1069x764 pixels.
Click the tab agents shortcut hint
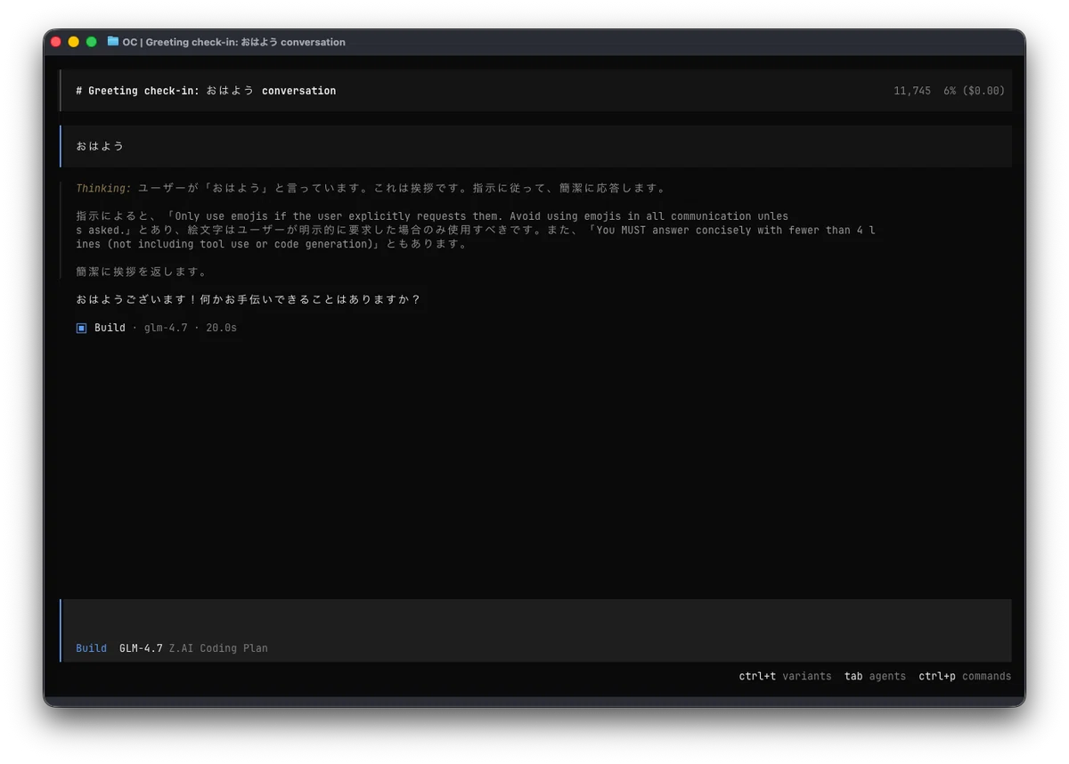pos(875,676)
